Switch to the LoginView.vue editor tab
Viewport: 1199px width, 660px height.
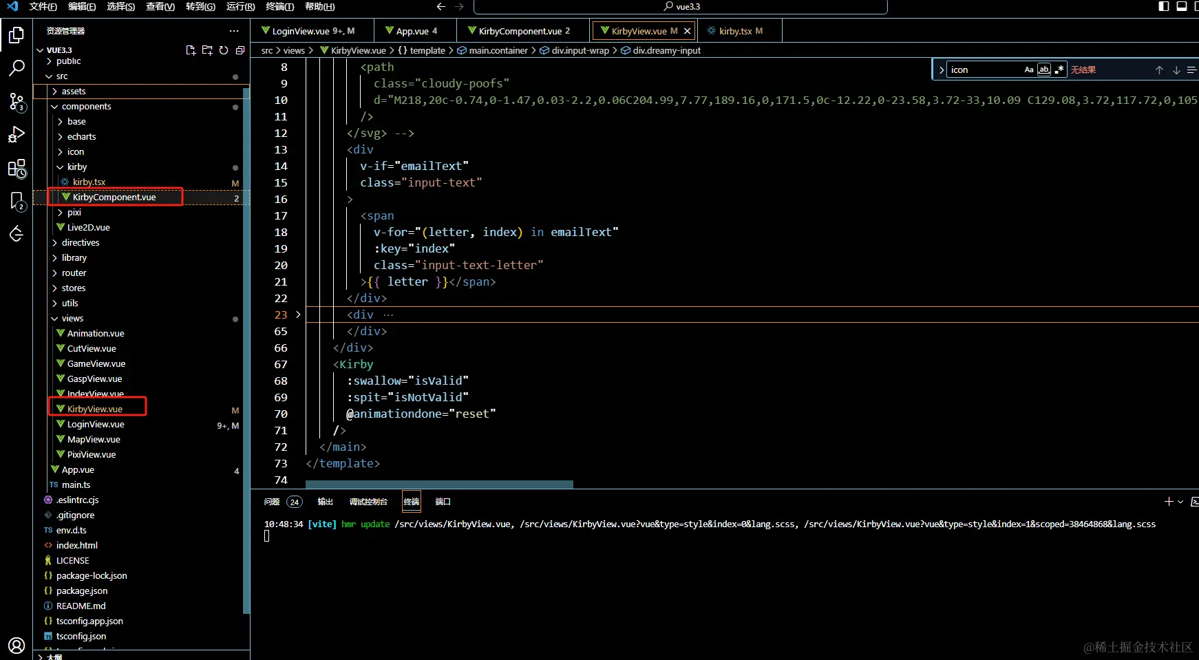pyautogui.click(x=313, y=31)
